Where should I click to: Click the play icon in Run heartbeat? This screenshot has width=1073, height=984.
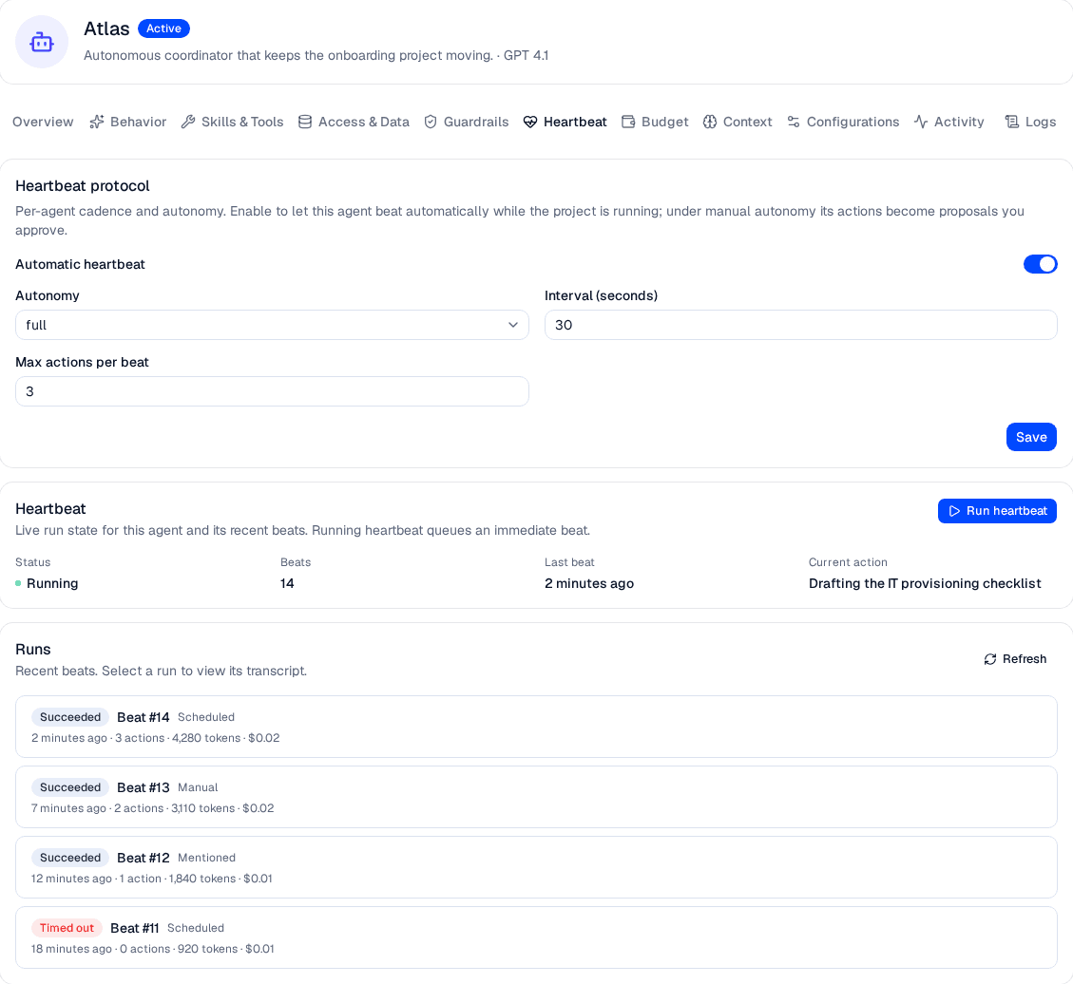click(954, 512)
